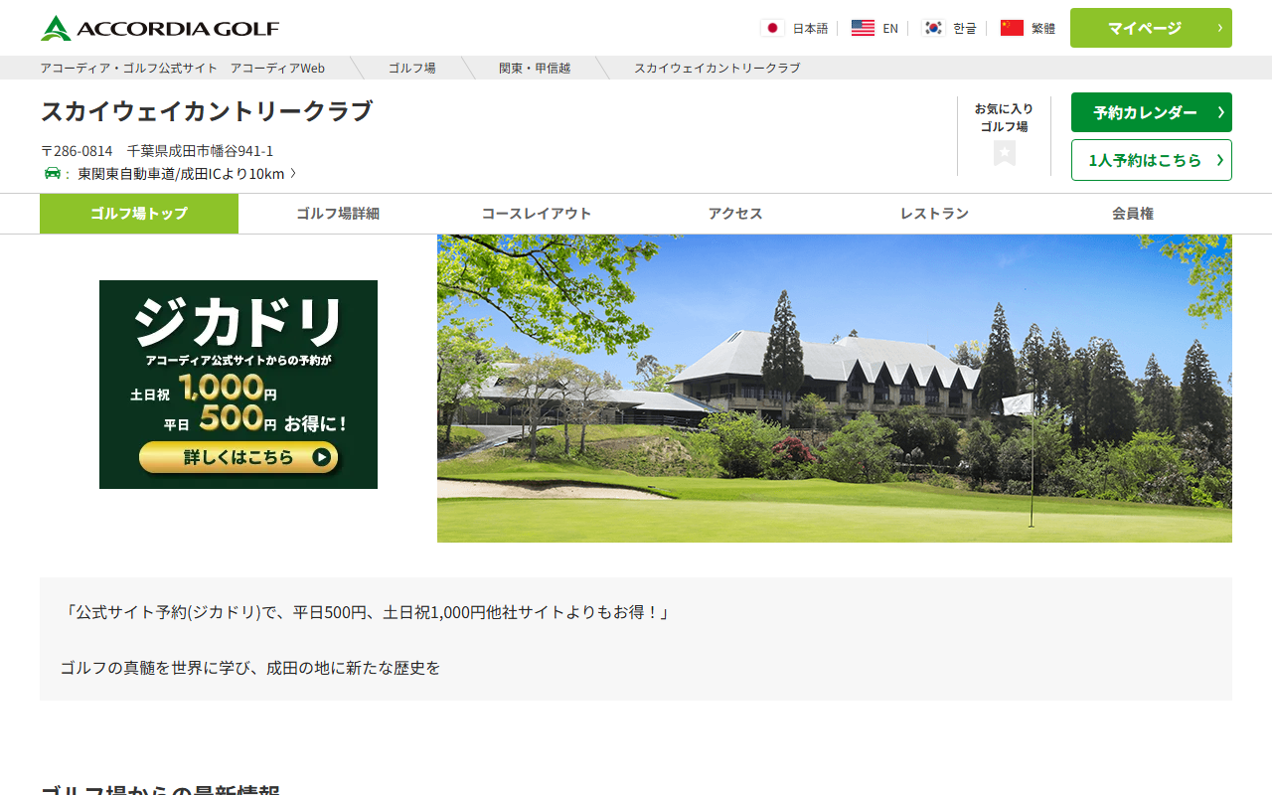This screenshot has width=1272, height=795.
Task: Open the 予約カレンダー reservation button
Action: coord(1152,112)
